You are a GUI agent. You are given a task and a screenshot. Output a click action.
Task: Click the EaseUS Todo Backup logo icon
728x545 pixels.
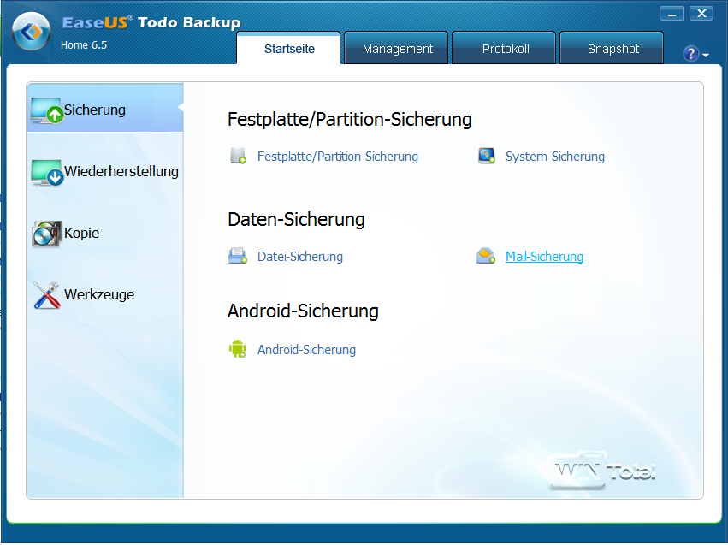point(31,32)
